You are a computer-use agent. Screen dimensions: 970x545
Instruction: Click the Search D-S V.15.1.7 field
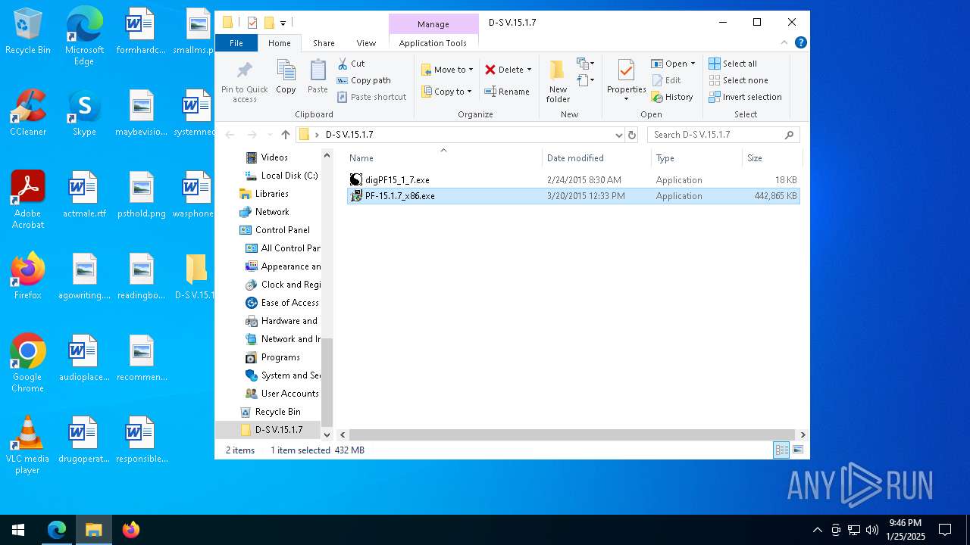point(723,135)
